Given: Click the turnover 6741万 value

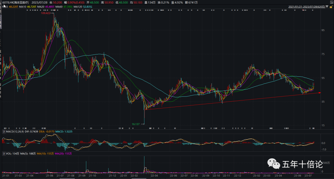Looking at the screenshot, I should (193, 2).
